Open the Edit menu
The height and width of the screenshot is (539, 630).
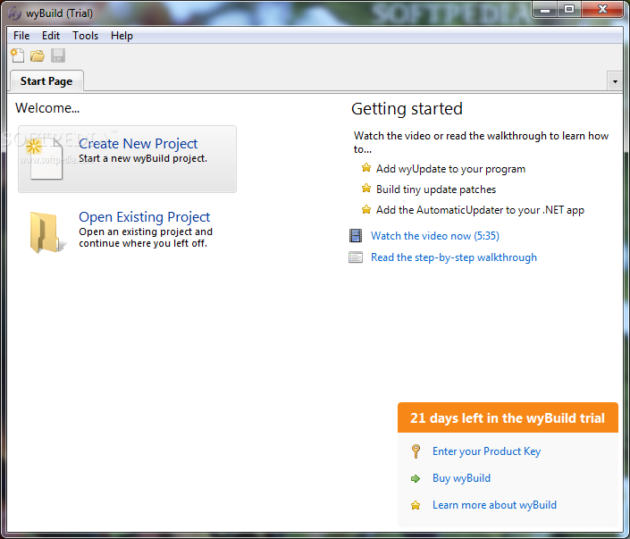tap(51, 36)
